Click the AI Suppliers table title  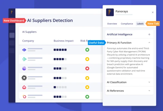(x=29, y=32)
